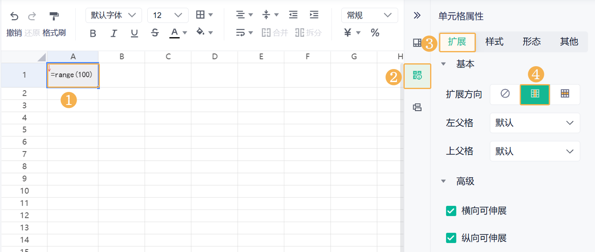Toggle the 横向可伸展 checkbox
This screenshot has height=252, width=595.
tap(451, 210)
